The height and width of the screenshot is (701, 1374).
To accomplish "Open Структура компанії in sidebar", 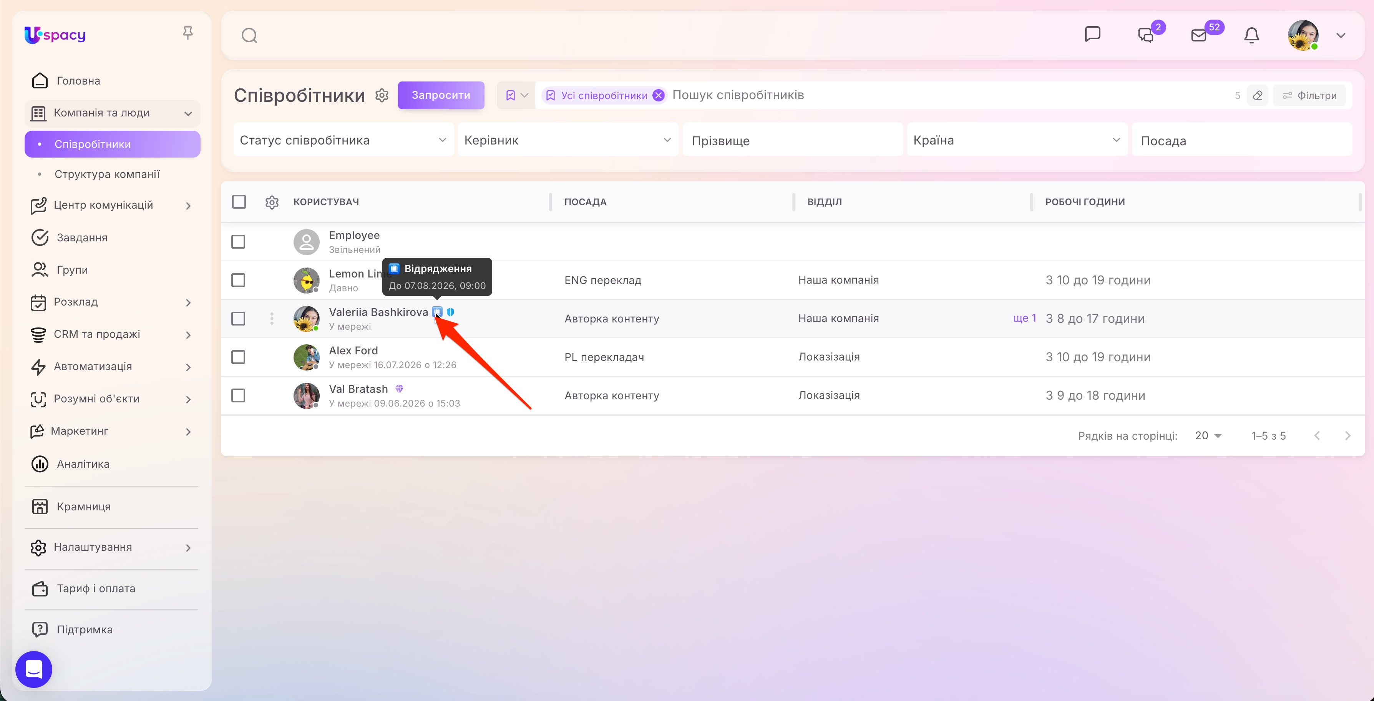I will [107, 174].
